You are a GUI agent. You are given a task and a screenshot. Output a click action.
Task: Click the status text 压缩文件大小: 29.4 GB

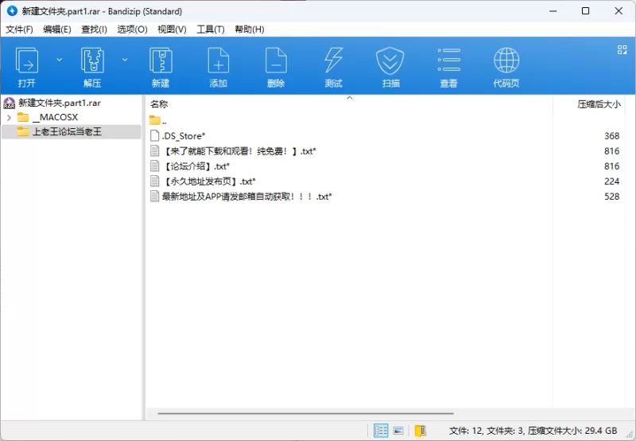(572, 431)
